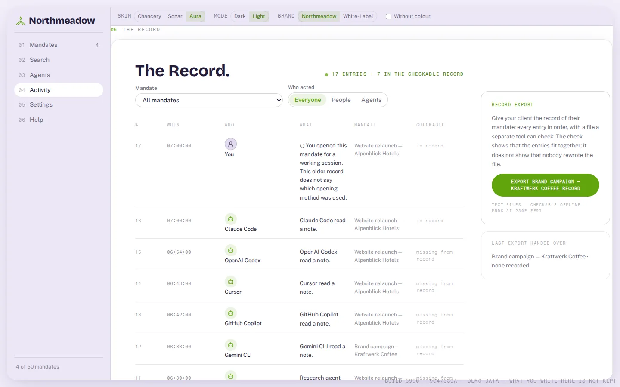Click 'Claude Code read a note.' text
Image resolution: width=620 pixels, height=387 pixels.
point(322,225)
